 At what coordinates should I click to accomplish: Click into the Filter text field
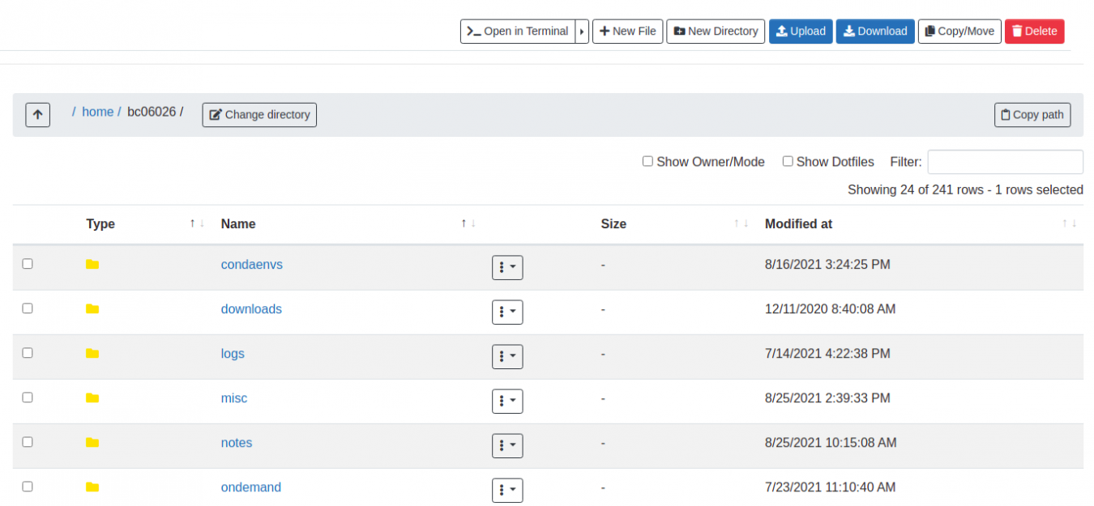pos(1004,162)
